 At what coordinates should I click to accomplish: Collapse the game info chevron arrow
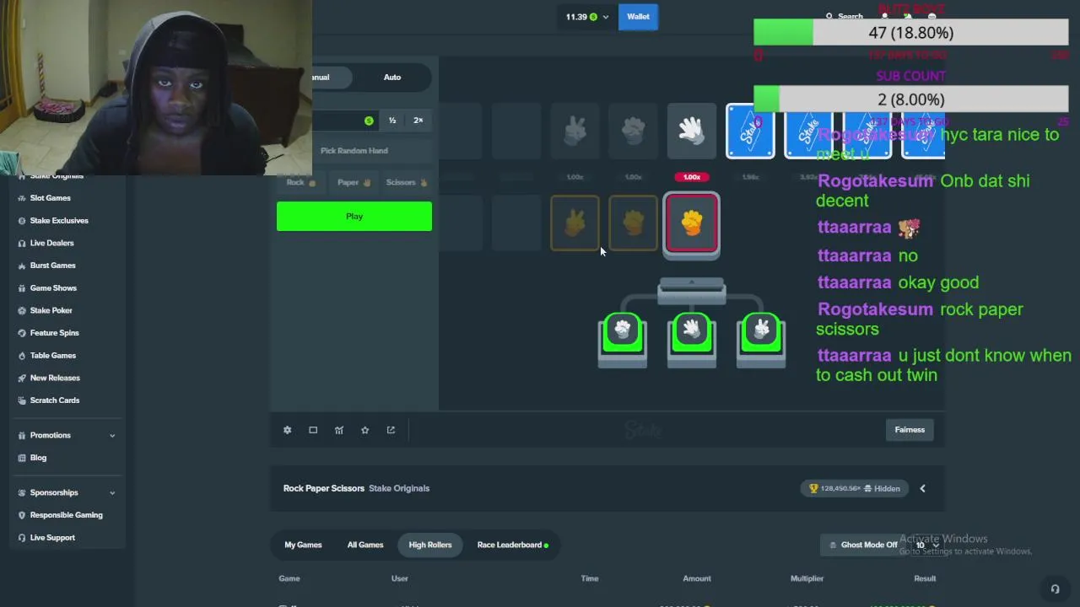(922, 488)
